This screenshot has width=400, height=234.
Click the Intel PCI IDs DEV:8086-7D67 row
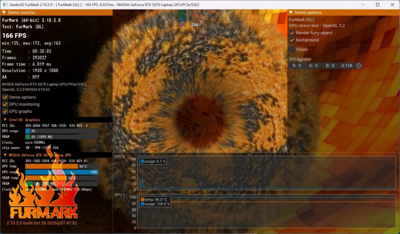[45, 126]
